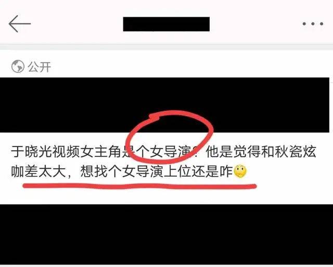Click the grey divider strip under header

[166, 47]
